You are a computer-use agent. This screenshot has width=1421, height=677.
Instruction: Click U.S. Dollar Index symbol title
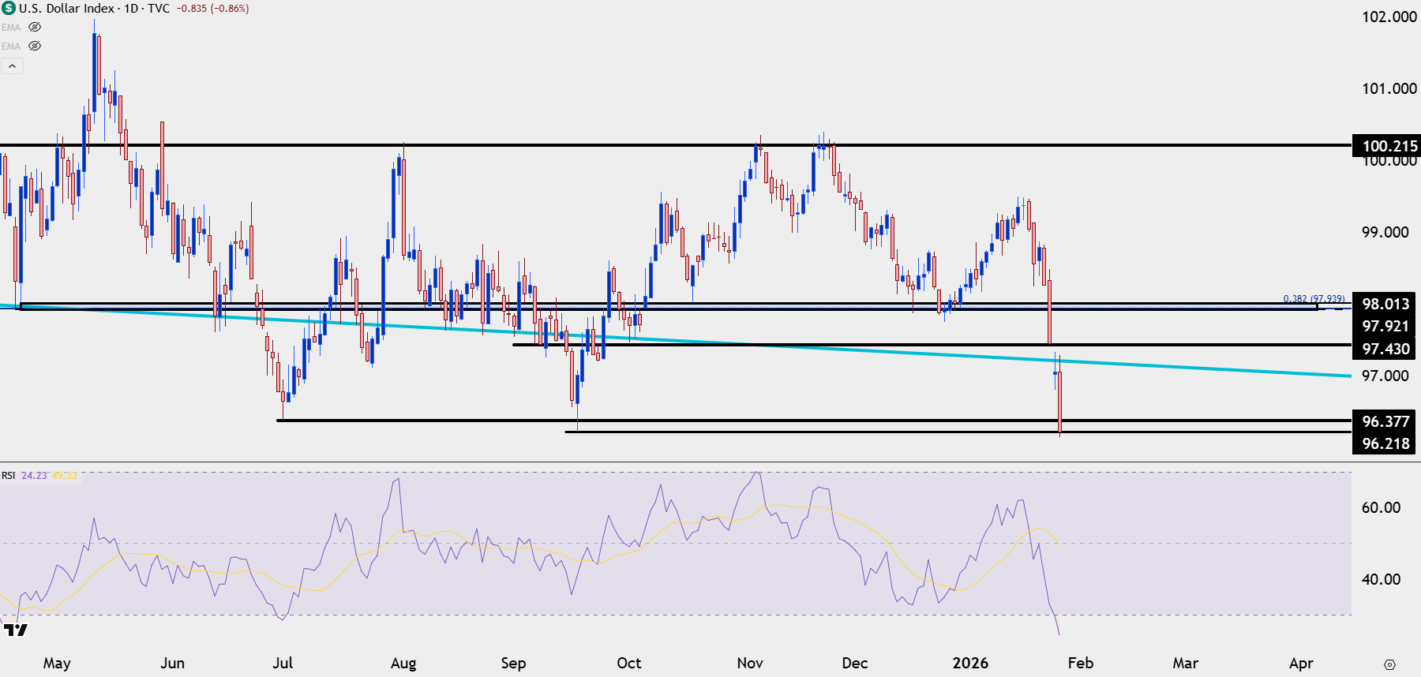pos(68,9)
